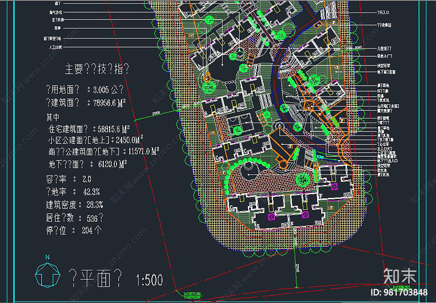Click the right callout label '地下??出入口'
This screenshot has width=436, height=303.
[387, 161]
